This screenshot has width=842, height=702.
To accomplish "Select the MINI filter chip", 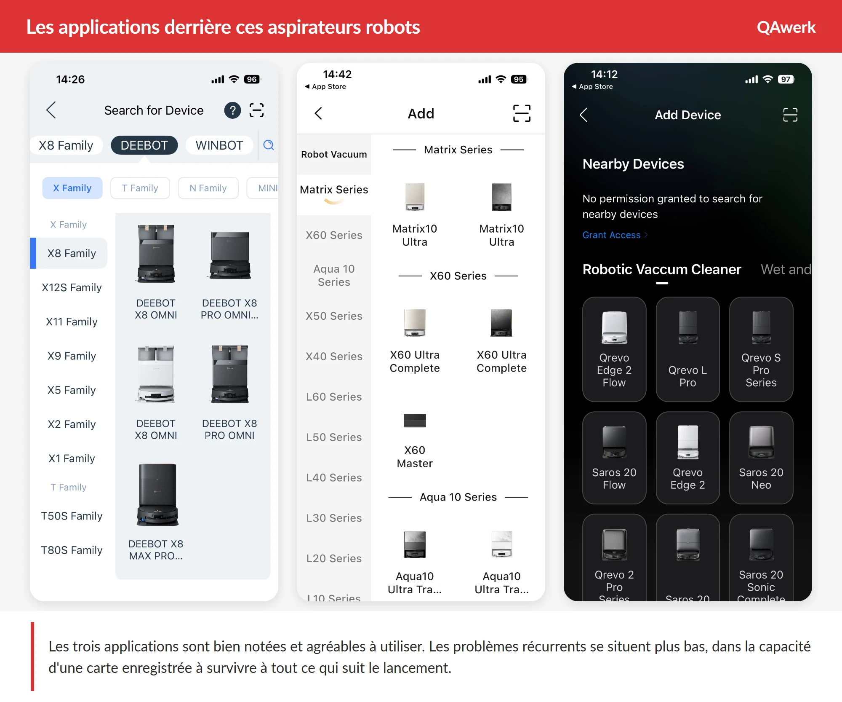I will tap(263, 188).
